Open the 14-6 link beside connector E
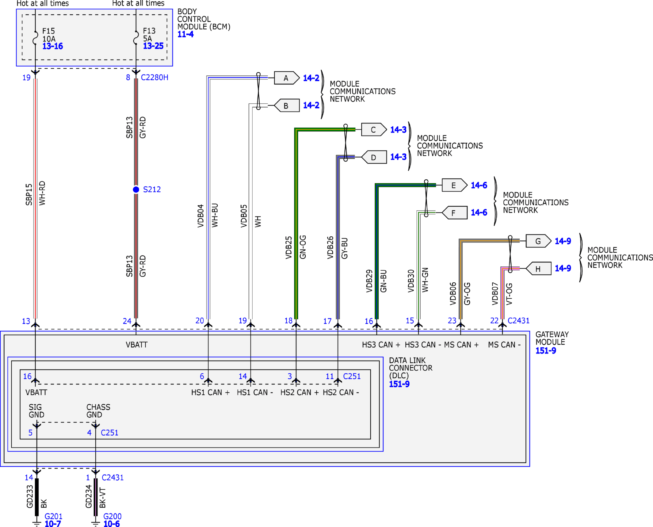This screenshot has height=527, width=653. 479,185
